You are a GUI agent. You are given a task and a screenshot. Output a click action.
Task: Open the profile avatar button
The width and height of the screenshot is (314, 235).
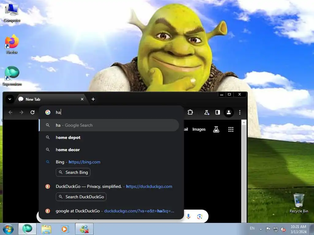[229, 112]
